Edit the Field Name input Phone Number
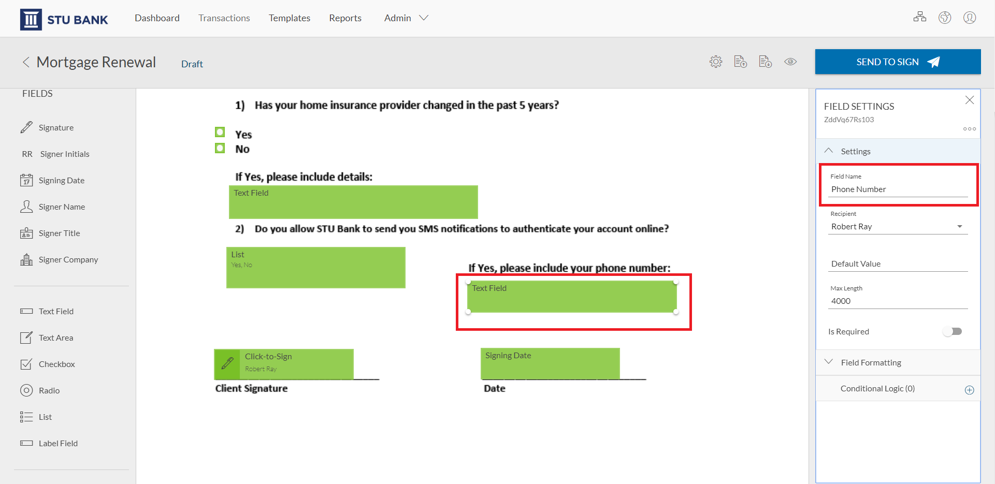Screen dimensions: 995x484 pos(898,189)
